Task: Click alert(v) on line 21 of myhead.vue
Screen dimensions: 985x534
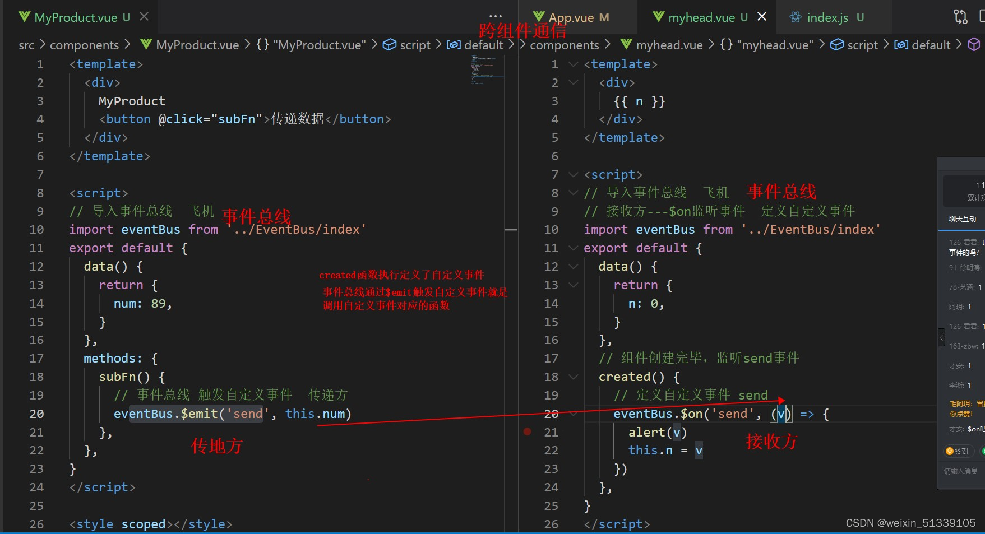Action: 658,433
